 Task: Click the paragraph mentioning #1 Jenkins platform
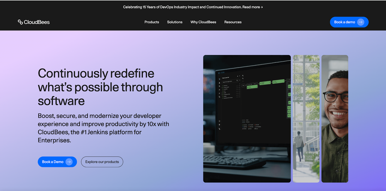click(x=103, y=128)
